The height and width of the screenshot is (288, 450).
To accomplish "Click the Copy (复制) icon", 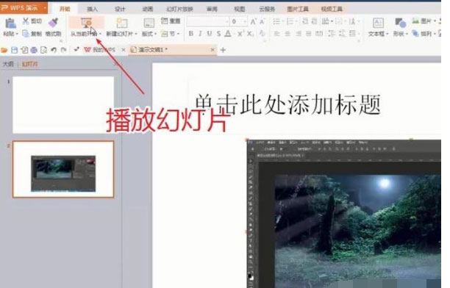I will click(x=26, y=34).
